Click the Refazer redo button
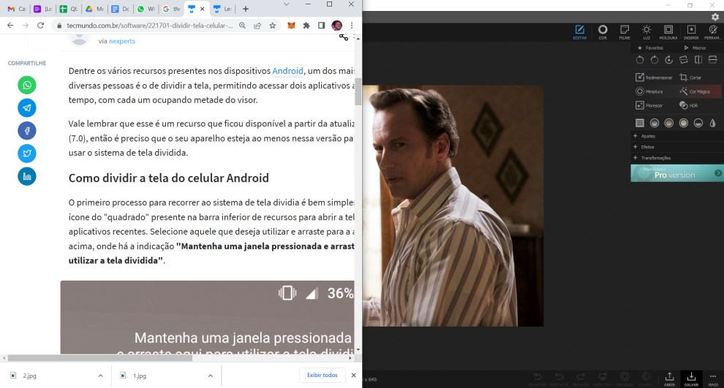 (x=581, y=379)
